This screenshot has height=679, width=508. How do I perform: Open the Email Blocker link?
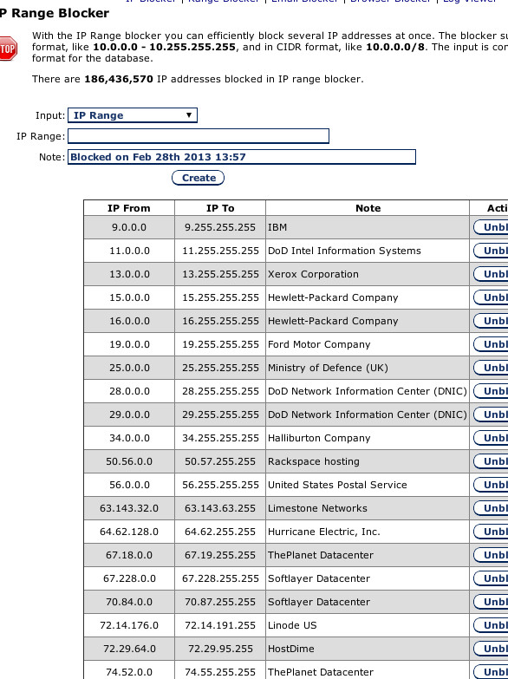pyautogui.click(x=304, y=1)
